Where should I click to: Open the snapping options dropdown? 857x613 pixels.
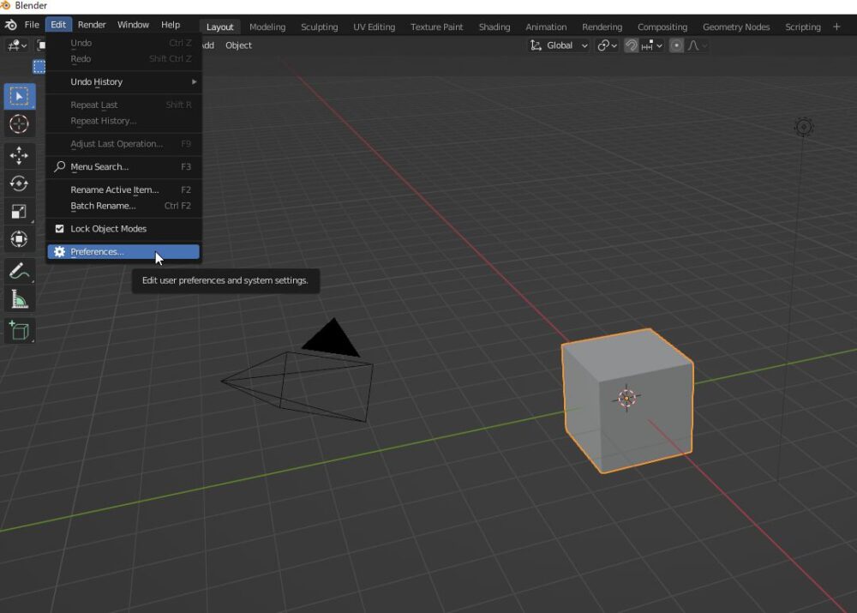point(652,45)
